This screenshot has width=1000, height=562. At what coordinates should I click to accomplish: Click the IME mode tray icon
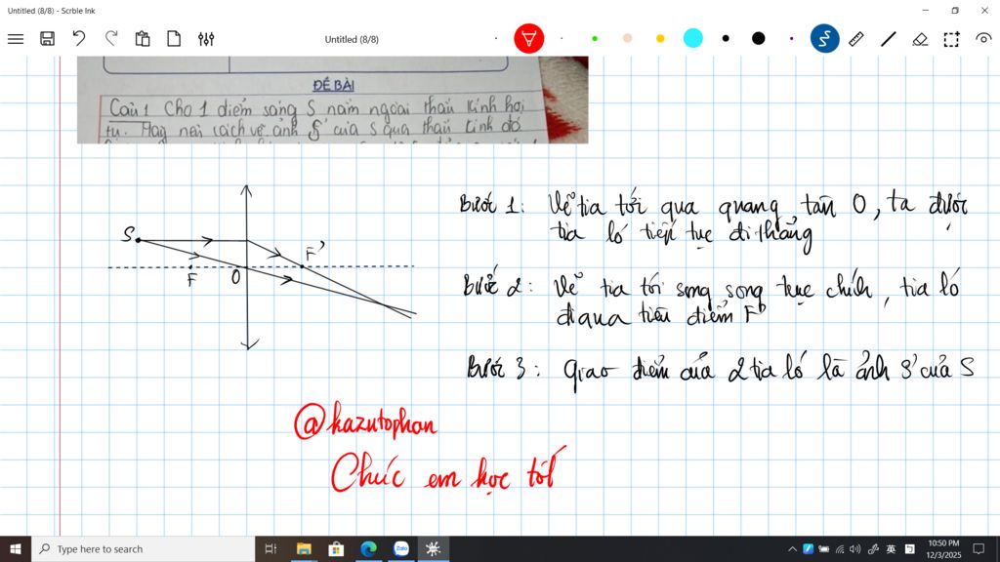tap(910, 548)
